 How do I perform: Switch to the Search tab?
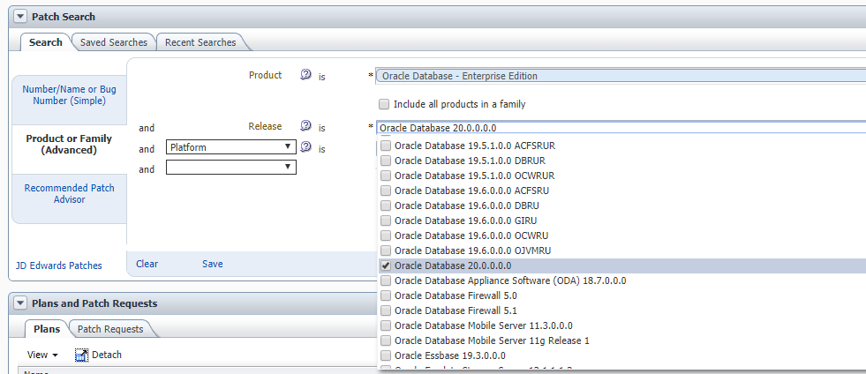[x=46, y=42]
